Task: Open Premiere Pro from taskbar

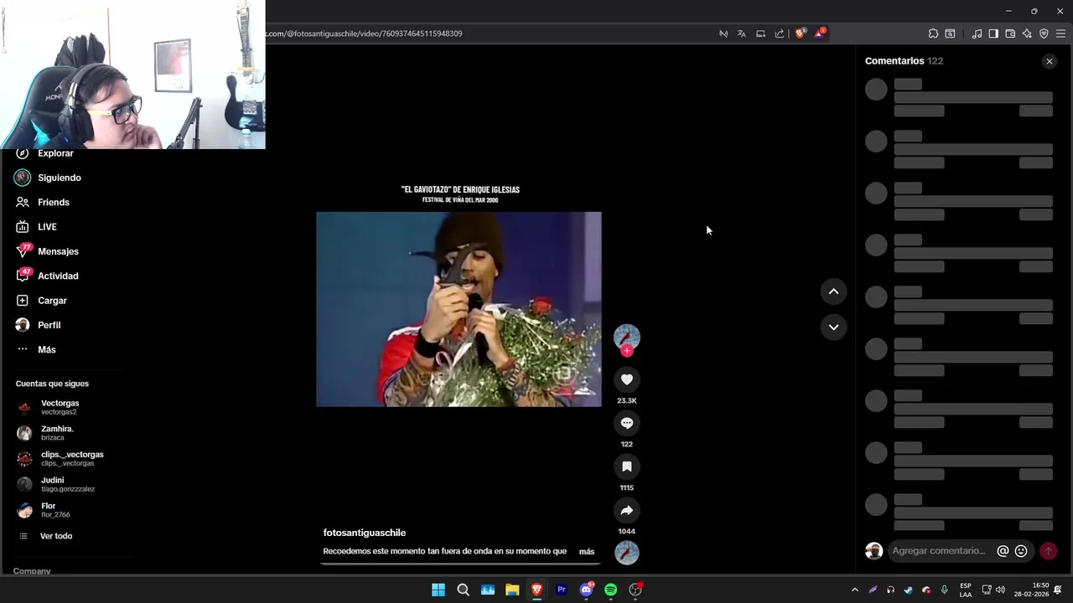Action: coord(562,590)
